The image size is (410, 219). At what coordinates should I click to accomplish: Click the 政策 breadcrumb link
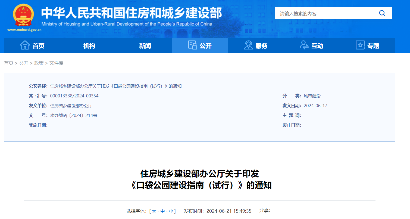(39, 63)
